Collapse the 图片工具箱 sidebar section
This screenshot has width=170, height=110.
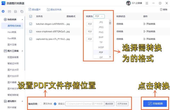[22, 51]
